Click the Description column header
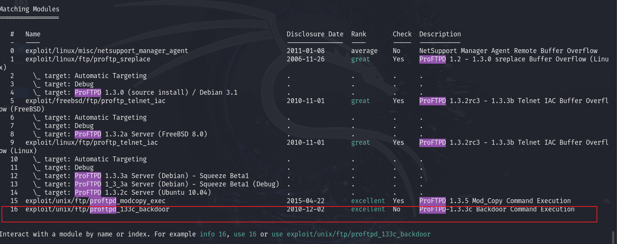This screenshot has height=244, width=617. (440, 34)
